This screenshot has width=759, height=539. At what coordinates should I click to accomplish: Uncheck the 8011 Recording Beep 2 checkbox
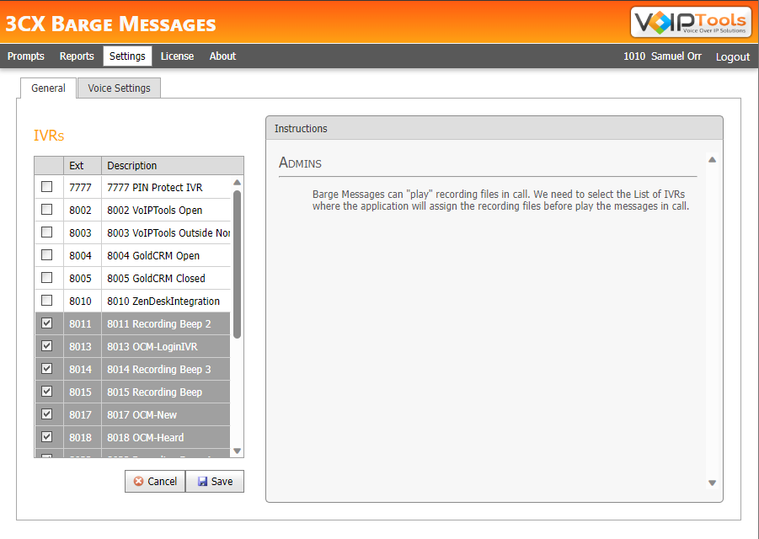click(47, 323)
